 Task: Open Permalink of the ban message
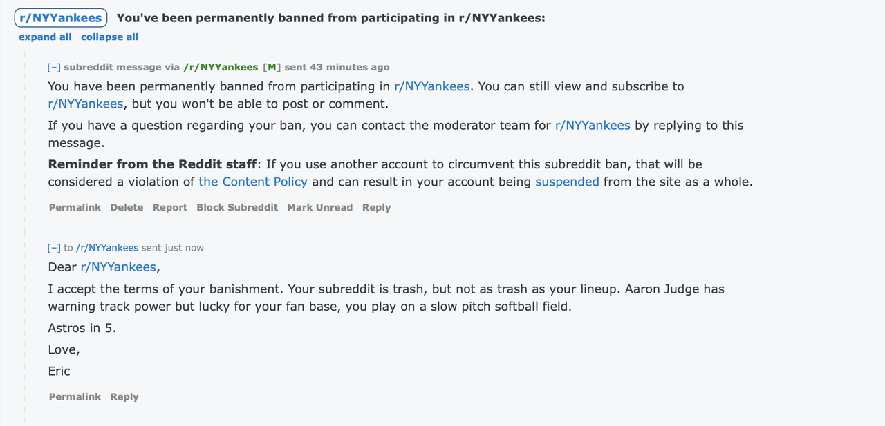tap(75, 207)
